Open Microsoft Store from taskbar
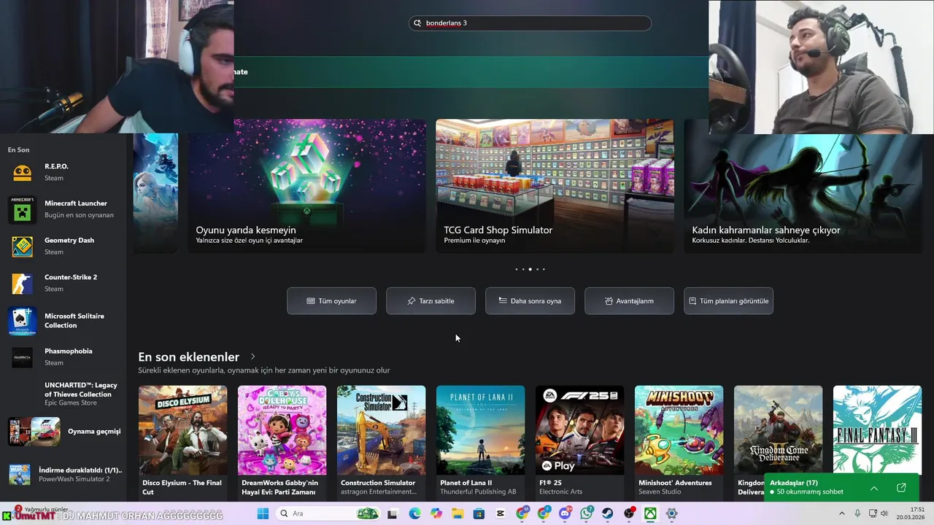The width and height of the screenshot is (934, 525). pyautogui.click(x=479, y=513)
